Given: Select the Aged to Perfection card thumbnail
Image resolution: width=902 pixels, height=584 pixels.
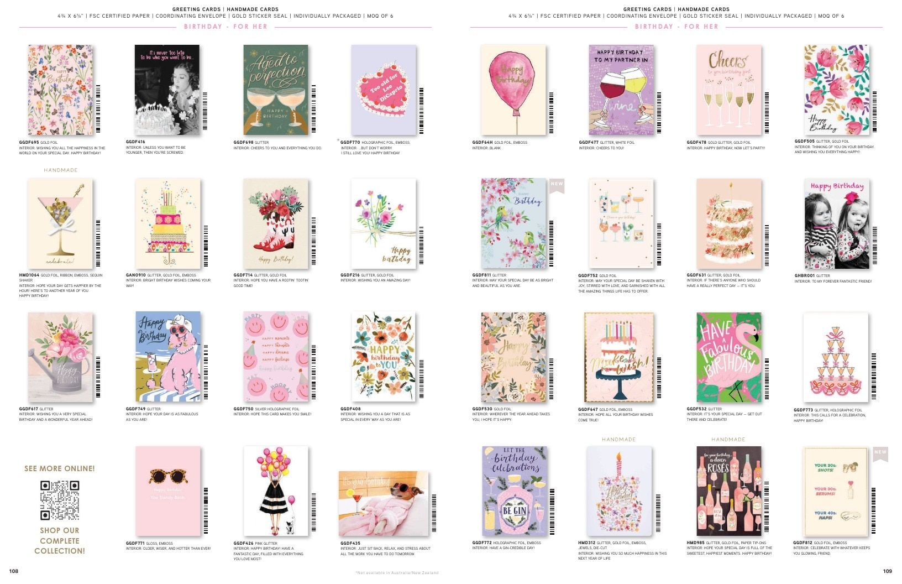Looking at the screenshot, I should (x=276, y=90).
